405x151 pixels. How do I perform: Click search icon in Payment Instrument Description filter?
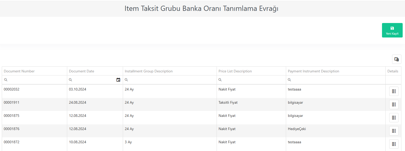[x=289, y=80]
